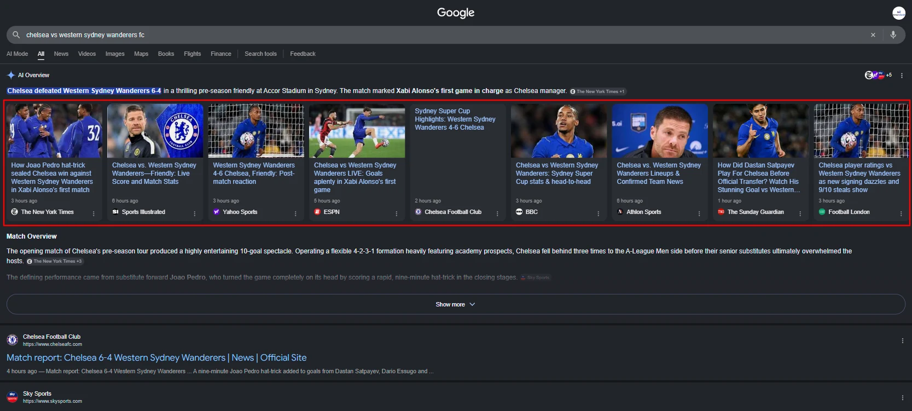Open options on Sunday Guardian card
Viewport: 912px width, 411px height.
800,214
